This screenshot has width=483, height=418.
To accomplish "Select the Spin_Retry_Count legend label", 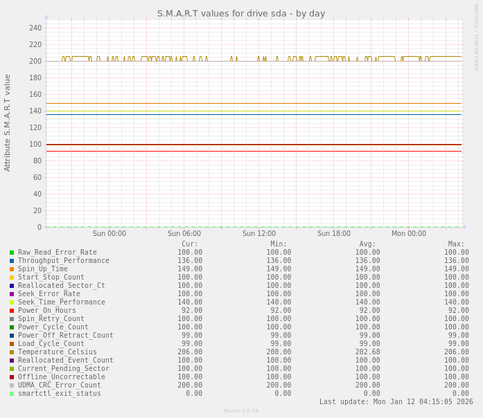I will point(51,318).
